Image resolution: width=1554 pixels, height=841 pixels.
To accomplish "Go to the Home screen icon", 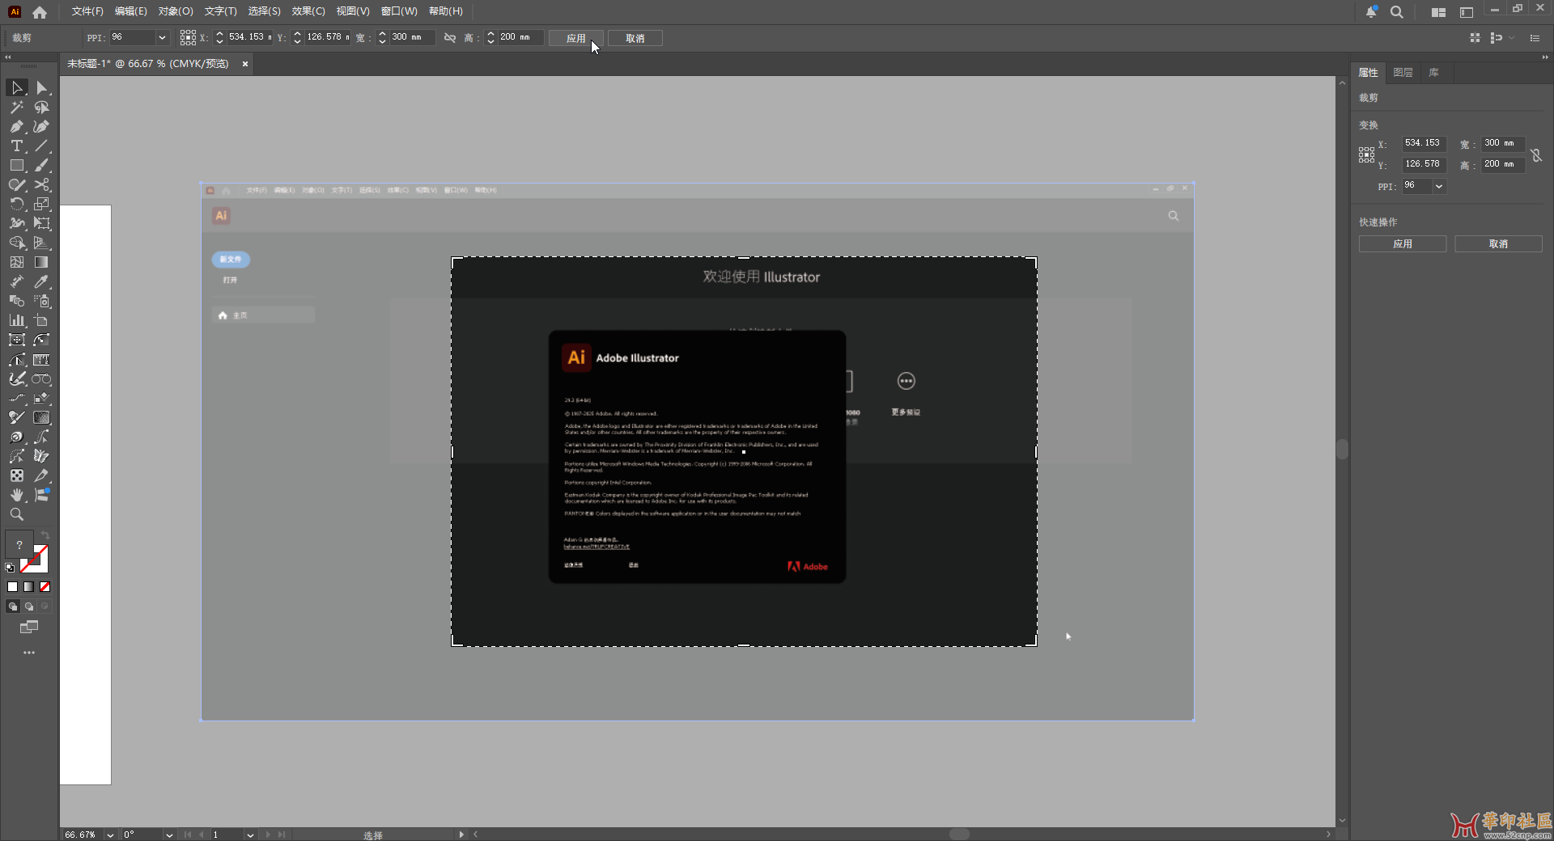I will pos(40,12).
